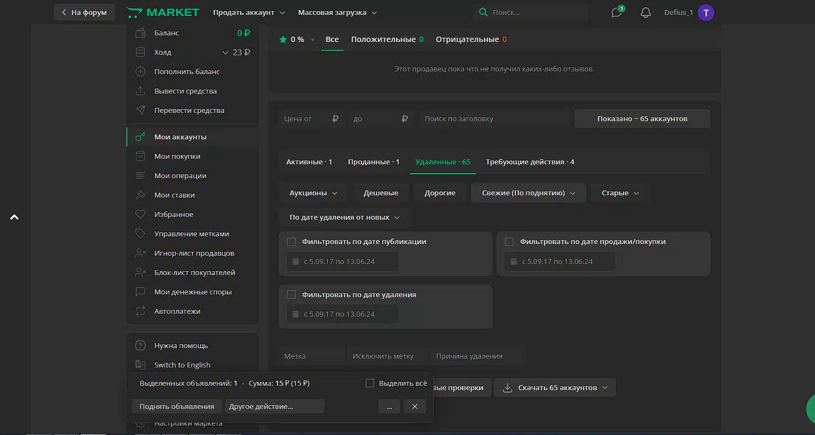
Task: Switch to the Проданные tab
Action: point(374,162)
